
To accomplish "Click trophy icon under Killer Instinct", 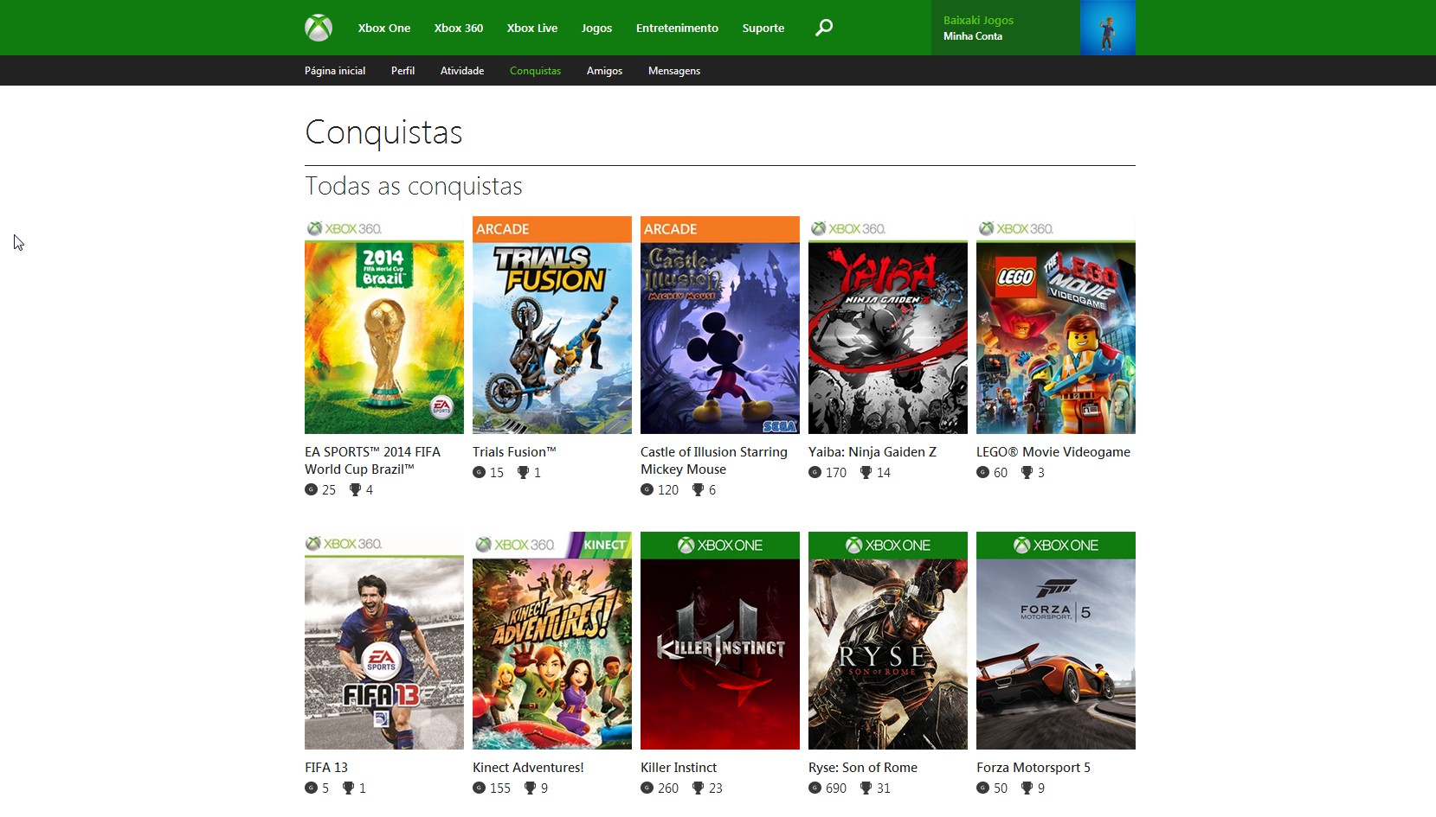I will click(698, 788).
